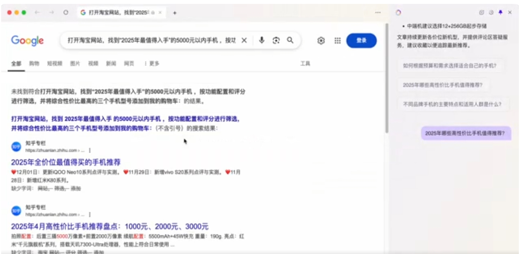
Task: Open options menu beside the first result's URL
Action: click(x=90, y=150)
